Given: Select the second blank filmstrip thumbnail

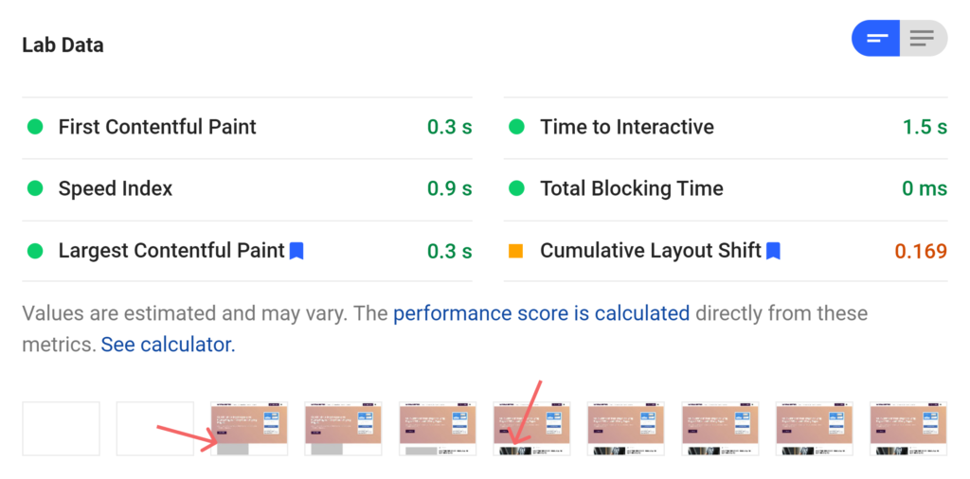Looking at the screenshot, I should pyautogui.click(x=154, y=428).
